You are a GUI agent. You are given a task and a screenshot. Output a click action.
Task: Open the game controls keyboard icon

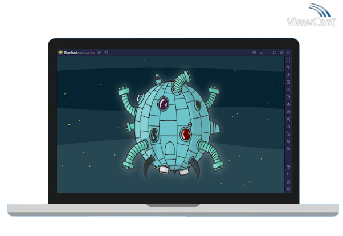tap(288, 89)
